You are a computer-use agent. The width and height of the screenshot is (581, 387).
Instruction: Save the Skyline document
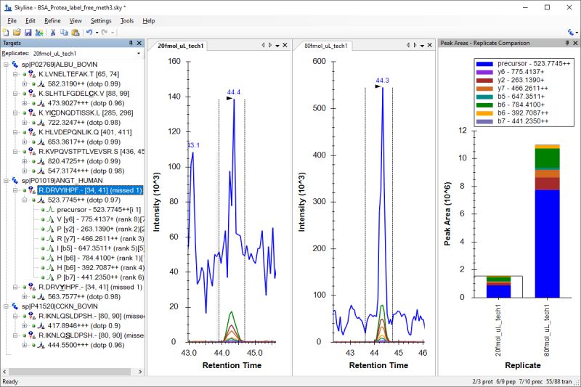[28, 33]
